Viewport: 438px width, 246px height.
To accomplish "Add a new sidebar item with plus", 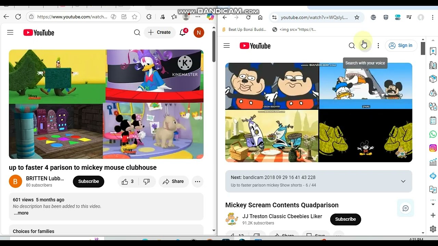I will (x=433, y=215).
